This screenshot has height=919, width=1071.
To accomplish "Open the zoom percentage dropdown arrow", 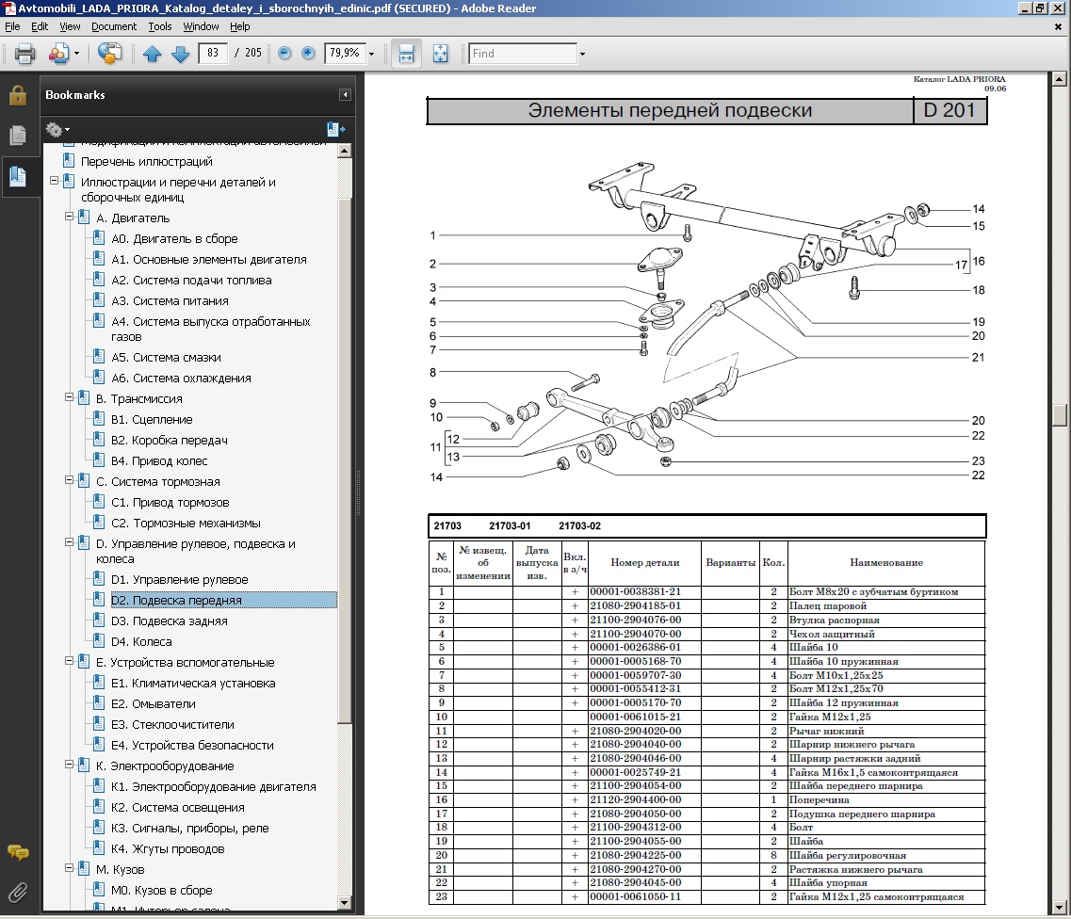I will coord(372,55).
